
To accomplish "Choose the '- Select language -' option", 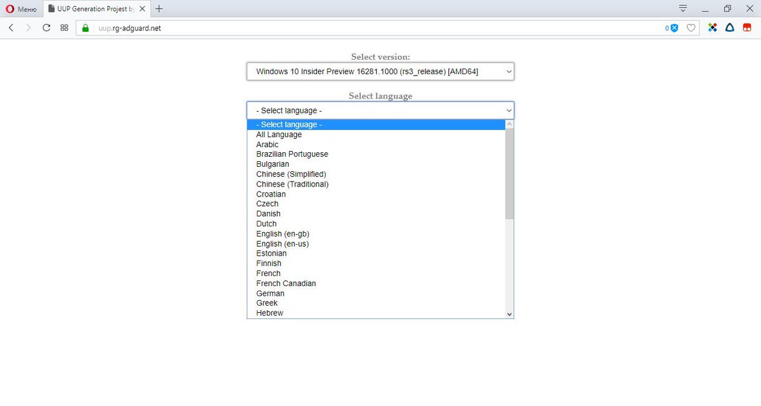I will pos(376,124).
